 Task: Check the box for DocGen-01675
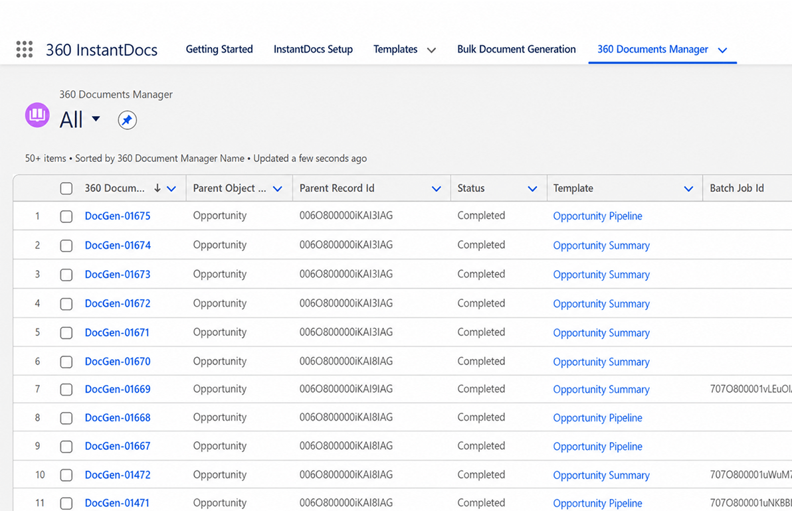66,216
